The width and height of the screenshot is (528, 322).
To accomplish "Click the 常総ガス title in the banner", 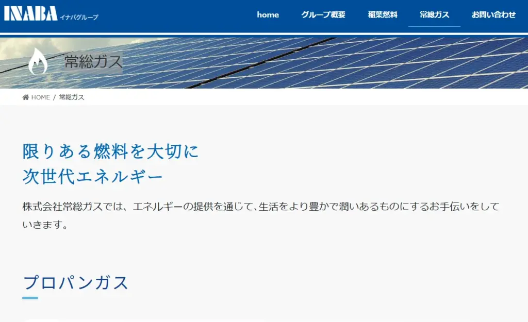I will [x=93, y=62].
